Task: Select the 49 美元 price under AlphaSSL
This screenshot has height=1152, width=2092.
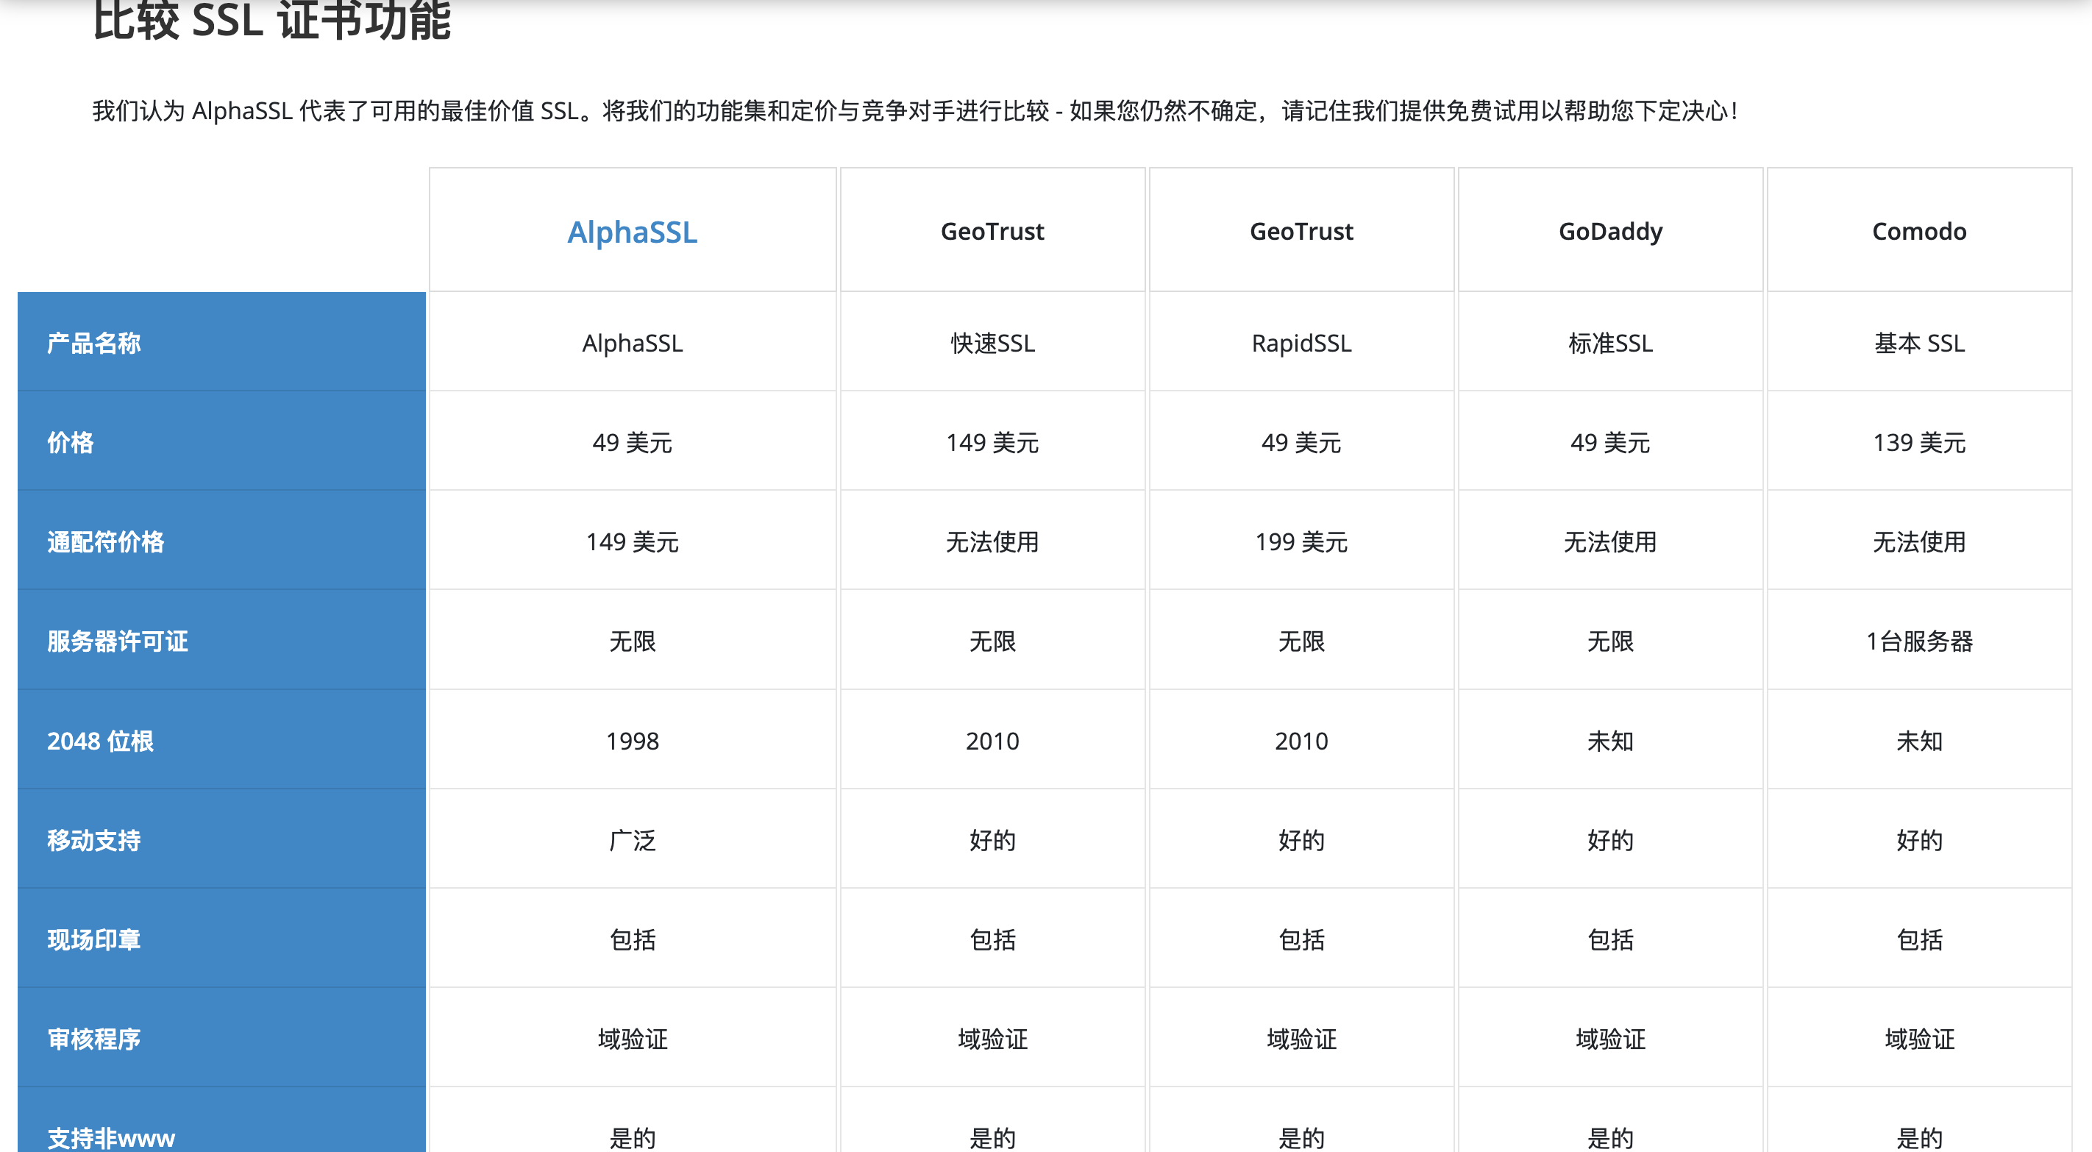Action: (x=633, y=443)
